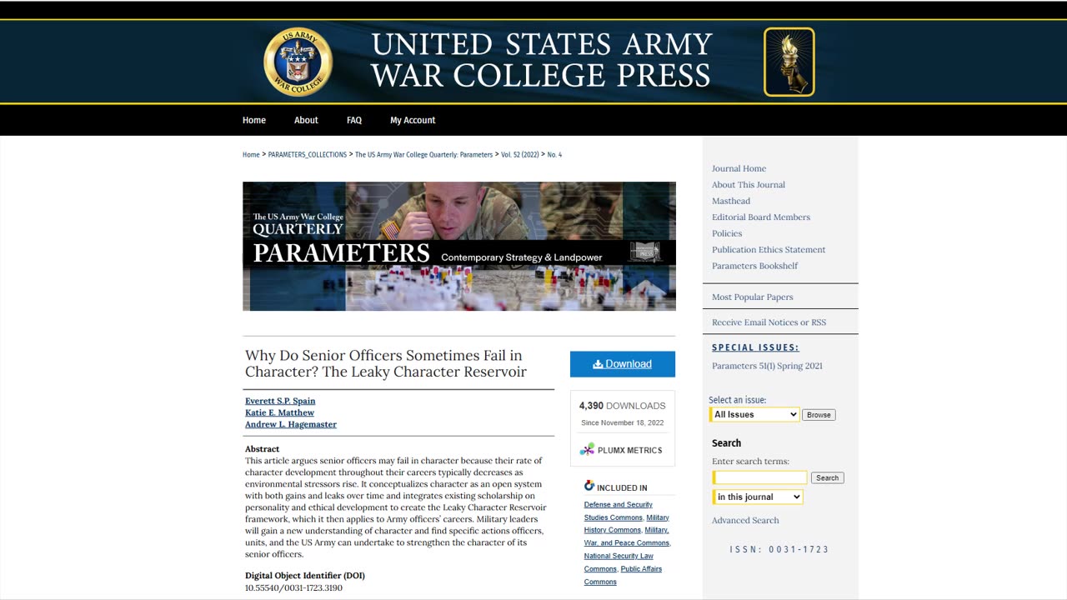Expand the All Issues dropdown

point(755,414)
